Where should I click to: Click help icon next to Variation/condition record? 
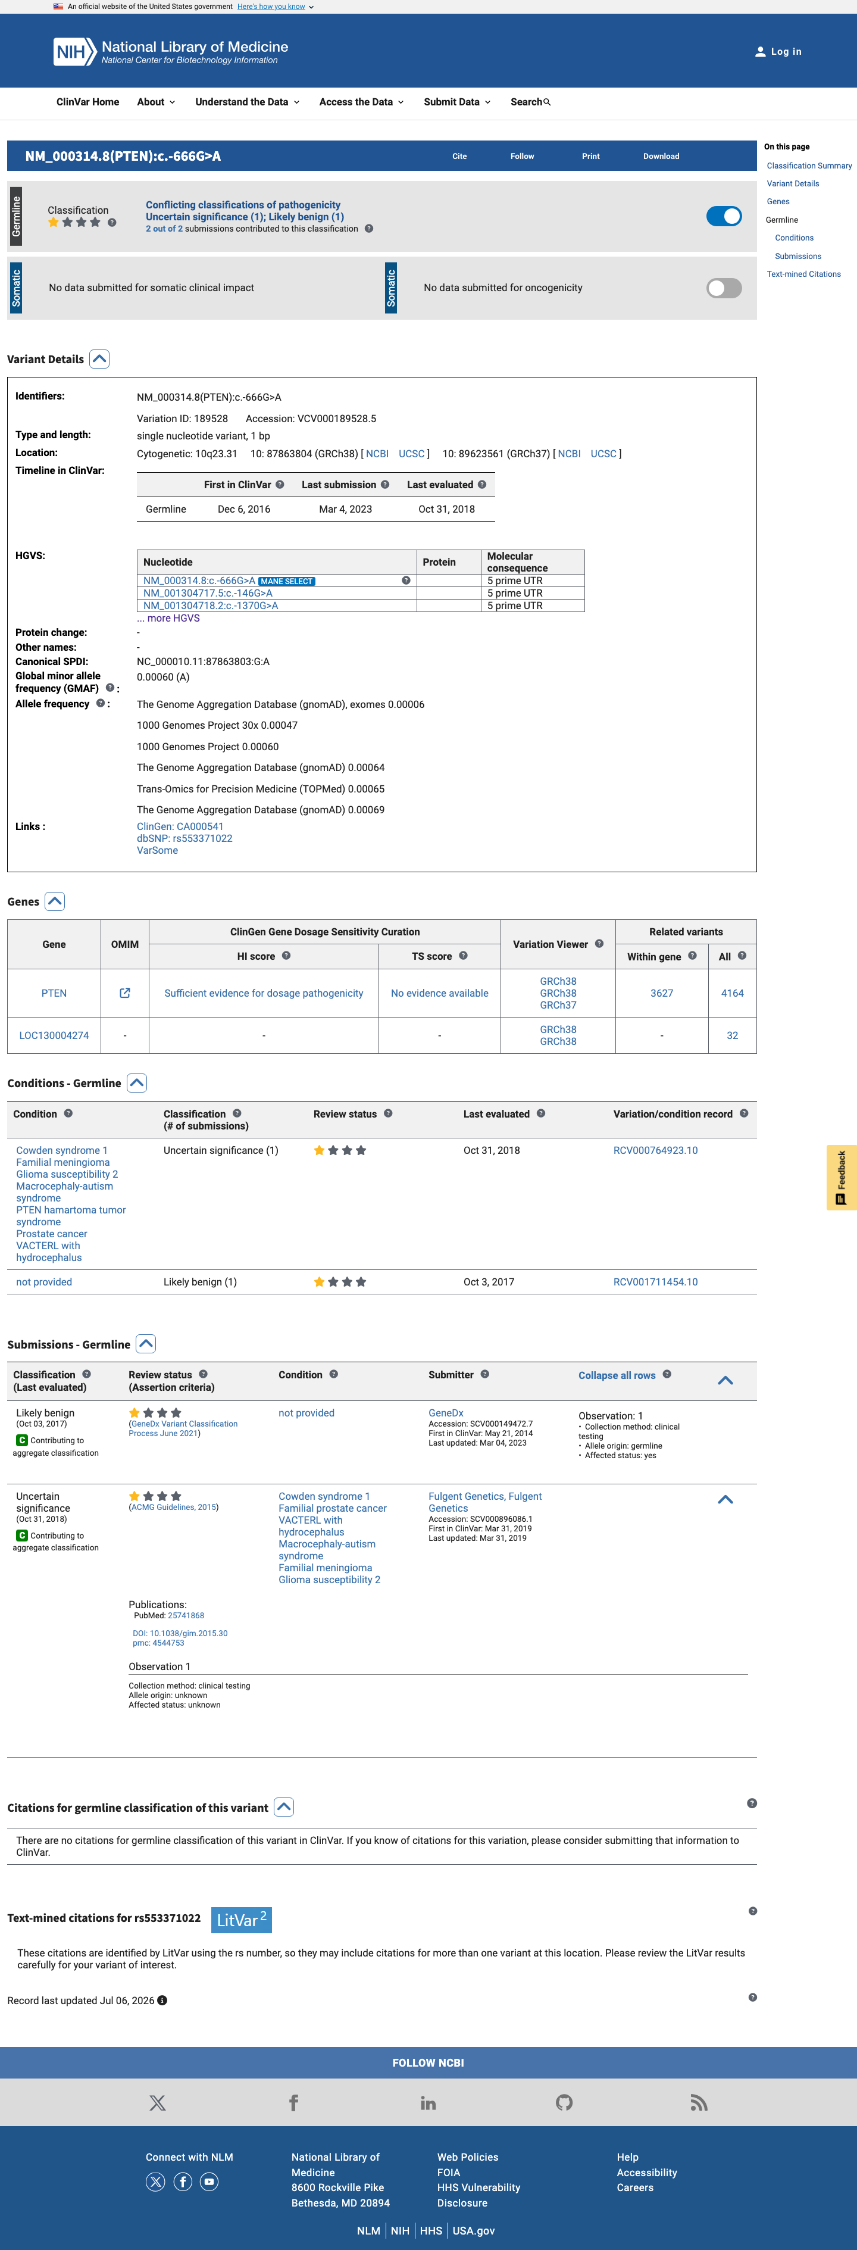745,1113
